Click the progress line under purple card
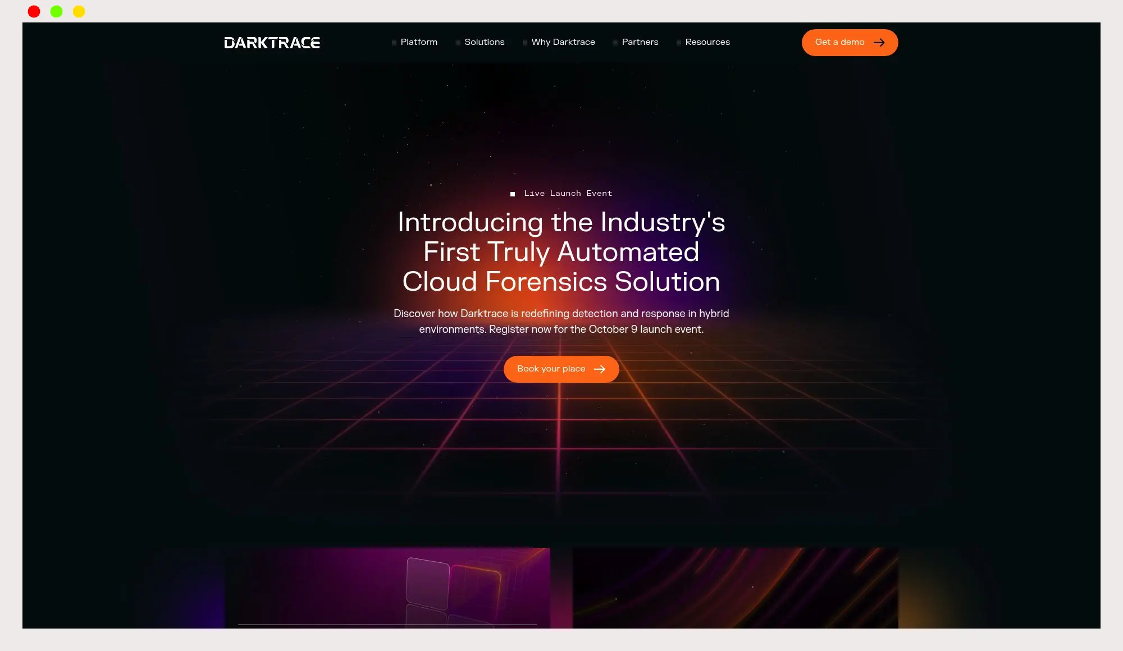Viewport: 1123px width, 651px height. (x=387, y=625)
